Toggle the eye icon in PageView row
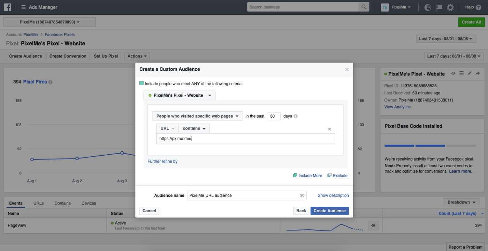Screen dimensions: 488x251 click(373, 226)
